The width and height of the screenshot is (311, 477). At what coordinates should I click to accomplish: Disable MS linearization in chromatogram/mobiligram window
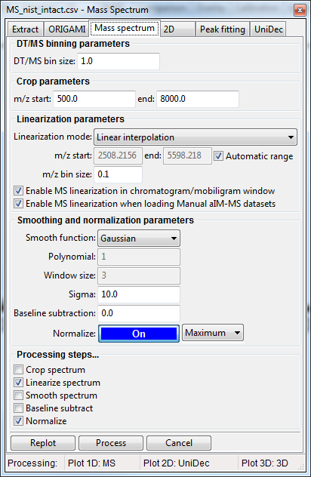18,191
